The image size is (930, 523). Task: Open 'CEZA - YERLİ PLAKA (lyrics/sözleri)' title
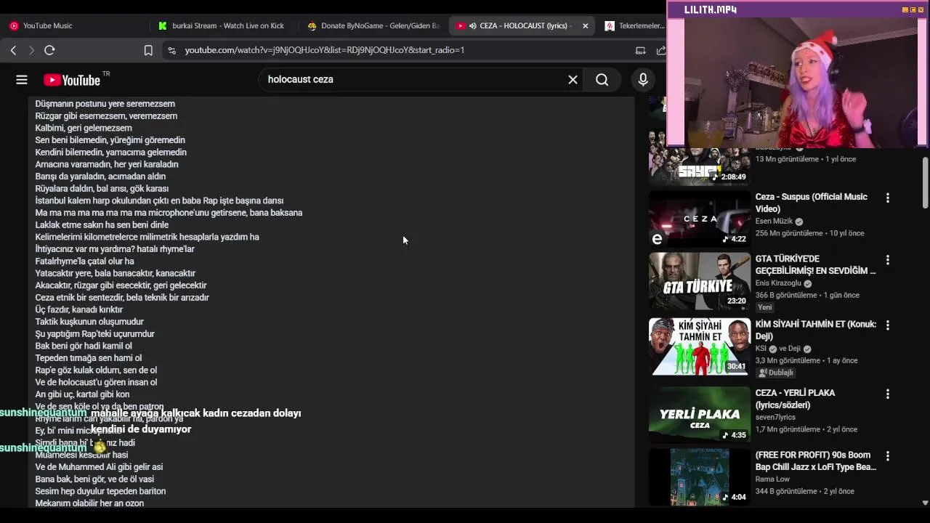click(795, 399)
